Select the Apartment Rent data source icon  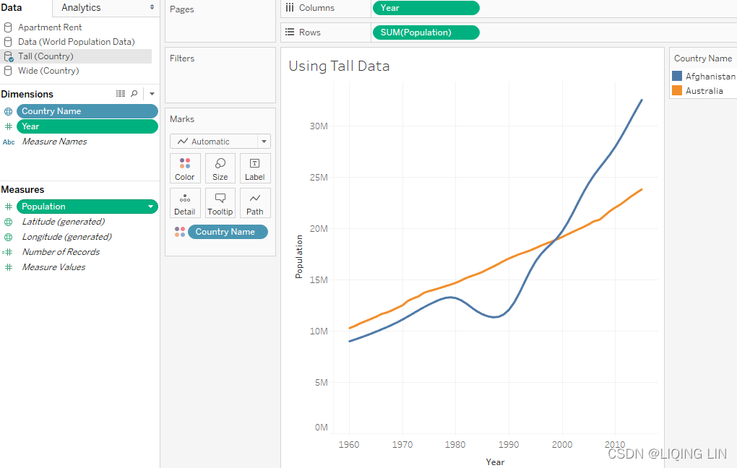click(8, 27)
